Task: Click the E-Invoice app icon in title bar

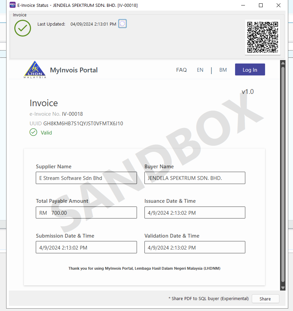Action: coord(13,5)
